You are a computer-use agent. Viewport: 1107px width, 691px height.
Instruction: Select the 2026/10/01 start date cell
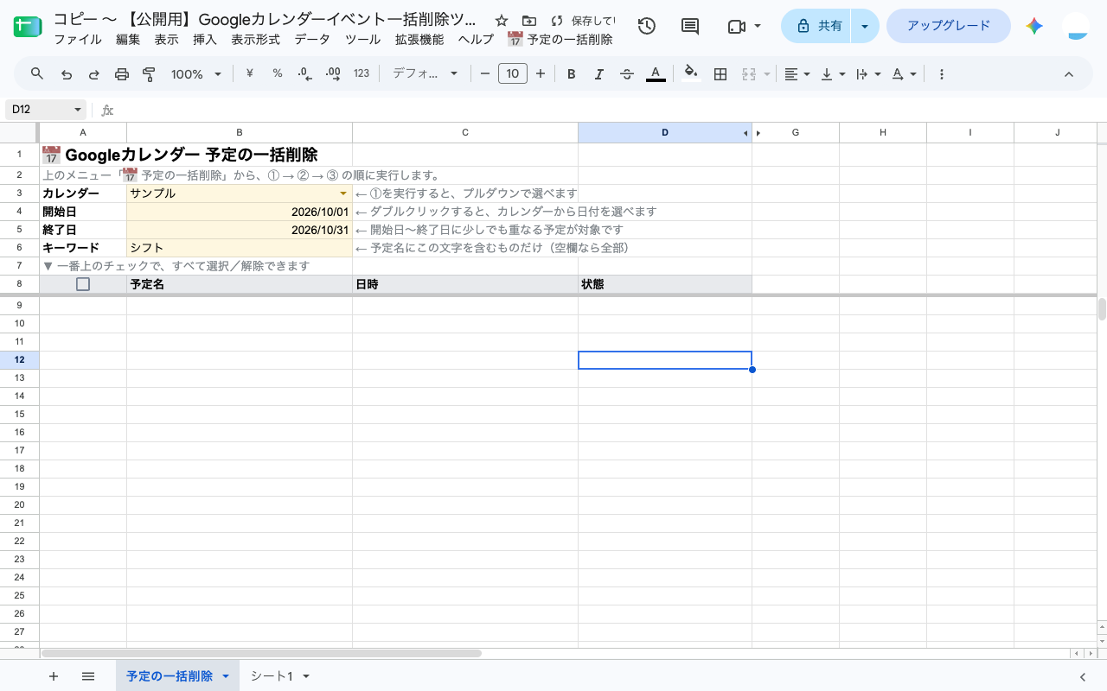coord(240,212)
